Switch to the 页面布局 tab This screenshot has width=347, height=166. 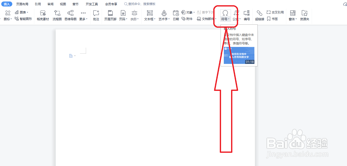tap(22, 4)
